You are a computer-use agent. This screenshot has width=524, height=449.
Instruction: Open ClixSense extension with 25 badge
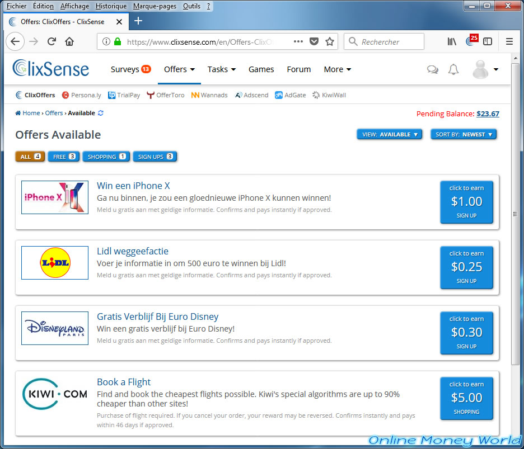[472, 40]
